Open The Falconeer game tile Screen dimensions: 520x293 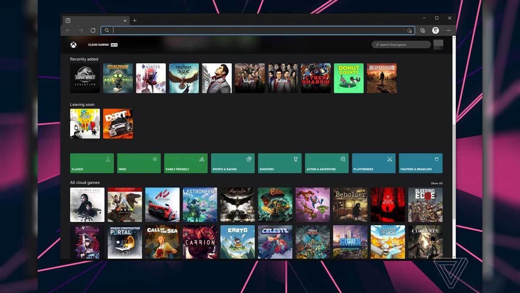pyautogui.click(x=184, y=78)
